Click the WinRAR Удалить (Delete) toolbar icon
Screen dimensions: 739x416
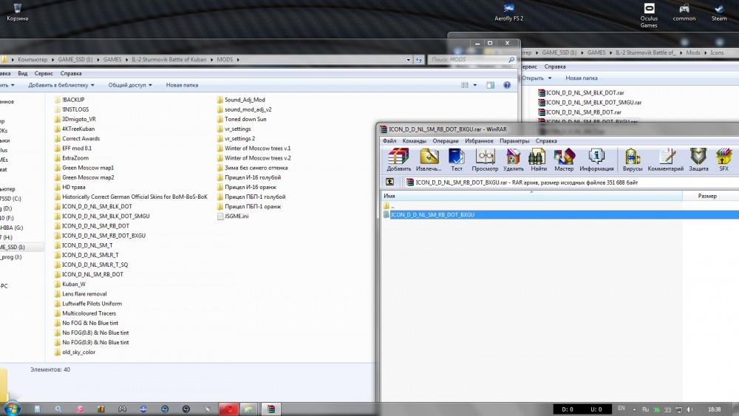pyautogui.click(x=514, y=160)
